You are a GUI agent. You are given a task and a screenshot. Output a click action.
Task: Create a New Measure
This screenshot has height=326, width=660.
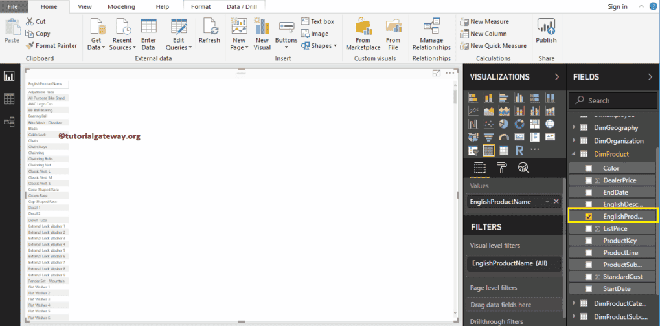pos(484,21)
